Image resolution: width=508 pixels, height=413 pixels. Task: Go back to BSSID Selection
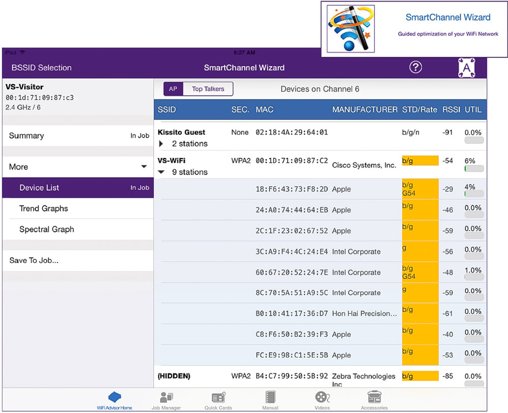tap(42, 67)
